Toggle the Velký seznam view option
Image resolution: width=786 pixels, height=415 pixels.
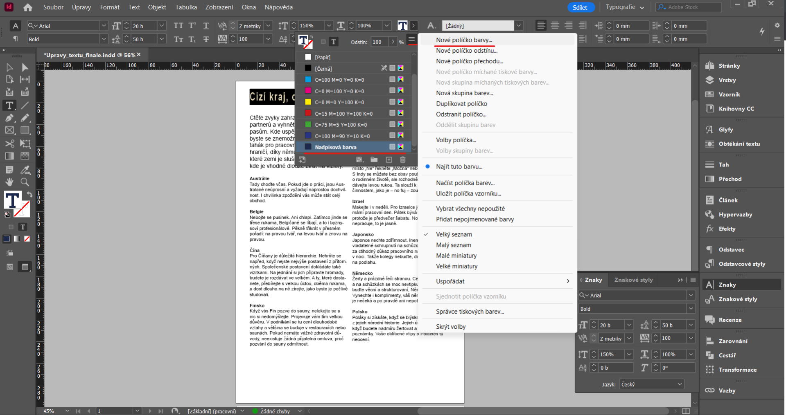pyautogui.click(x=454, y=234)
